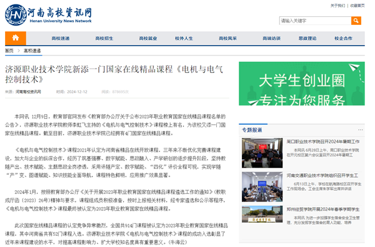Select 高端访谈 in the navigation bar

pyautogui.click(x=271, y=39)
